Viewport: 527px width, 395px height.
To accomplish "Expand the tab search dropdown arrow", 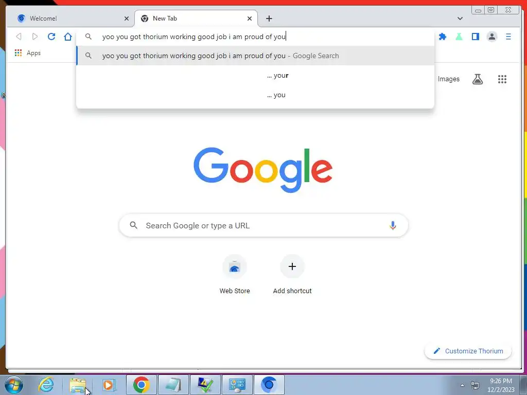I will (460, 19).
